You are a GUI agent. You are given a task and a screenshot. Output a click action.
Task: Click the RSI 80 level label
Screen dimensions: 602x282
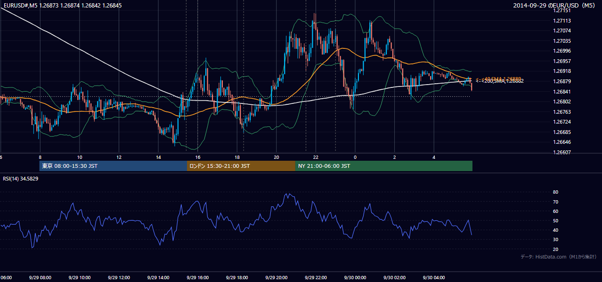[x=555, y=192]
